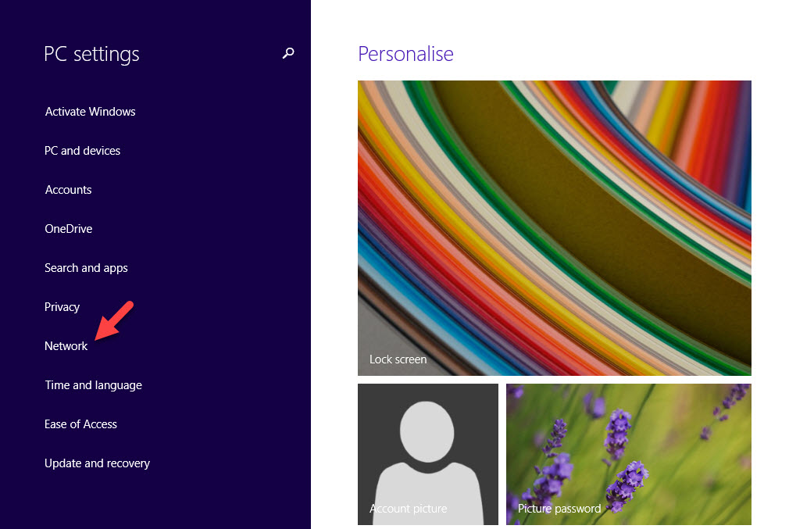Click the Account picture caption label
The image size is (789, 529).
[x=408, y=509]
